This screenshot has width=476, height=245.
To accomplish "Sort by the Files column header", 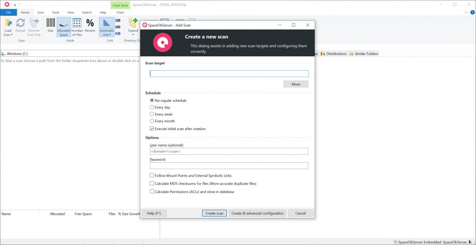I will click(x=105, y=214).
